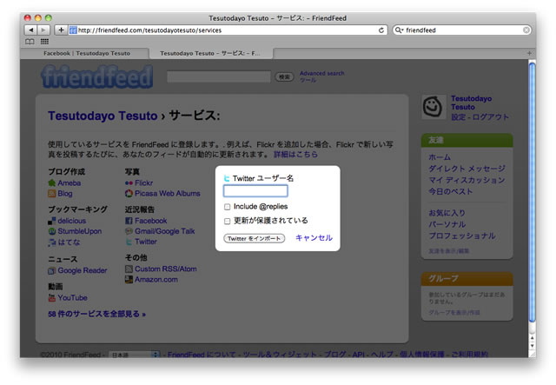
Task: Click the Ameba service icon
Action: tap(52, 183)
